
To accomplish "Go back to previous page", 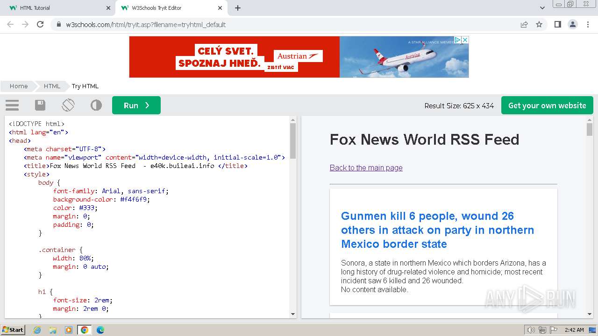I will point(10,24).
